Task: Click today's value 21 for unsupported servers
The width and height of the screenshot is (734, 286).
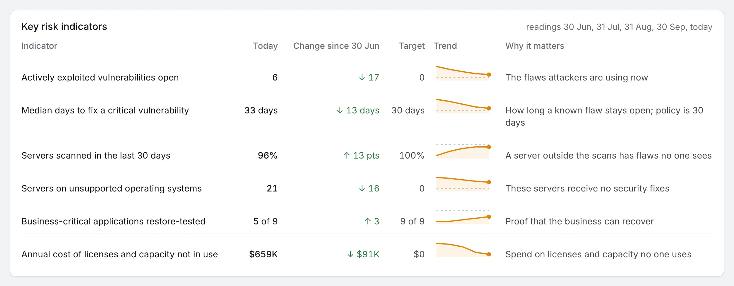Action: click(272, 188)
